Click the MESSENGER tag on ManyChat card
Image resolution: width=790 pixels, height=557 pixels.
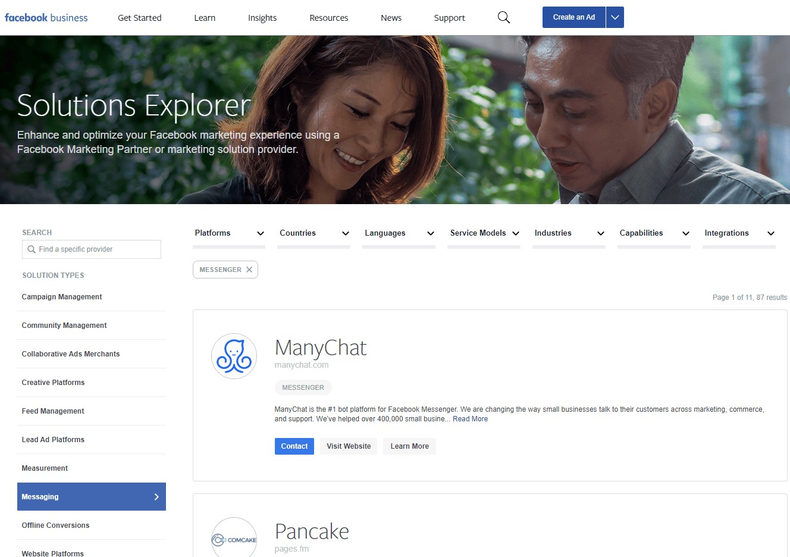(x=303, y=387)
